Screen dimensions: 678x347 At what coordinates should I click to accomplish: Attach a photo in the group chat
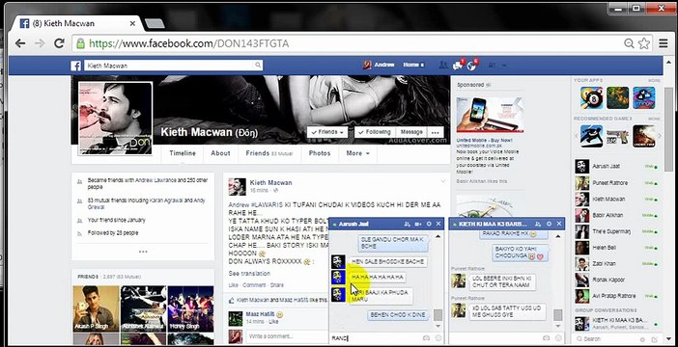pos(546,338)
